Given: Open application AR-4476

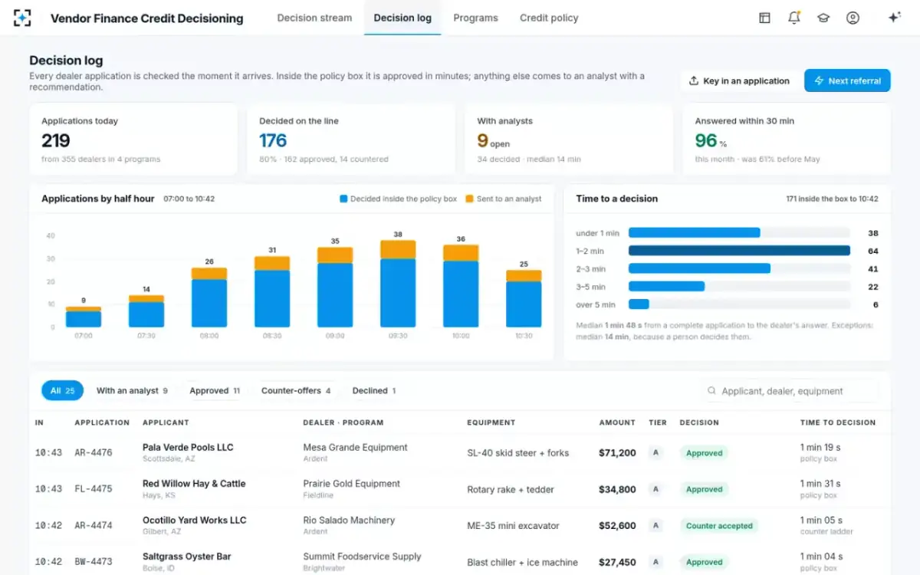Looking at the screenshot, I should [x=94, y=453].
